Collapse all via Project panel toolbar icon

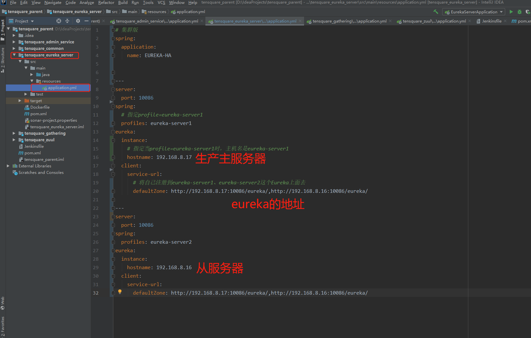click(x=67, y=21)
